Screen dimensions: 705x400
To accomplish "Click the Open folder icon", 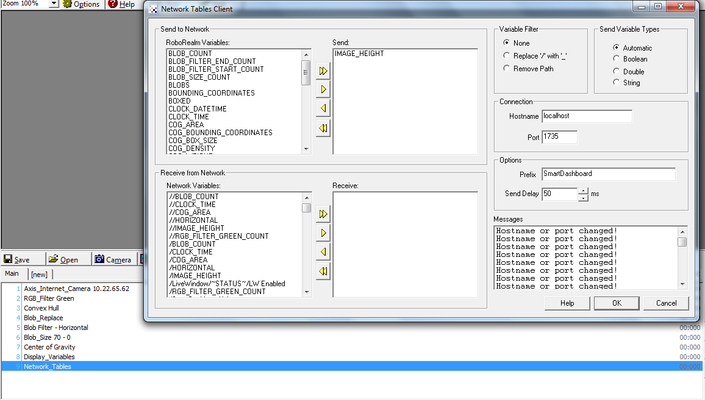I will pos(54,259).
